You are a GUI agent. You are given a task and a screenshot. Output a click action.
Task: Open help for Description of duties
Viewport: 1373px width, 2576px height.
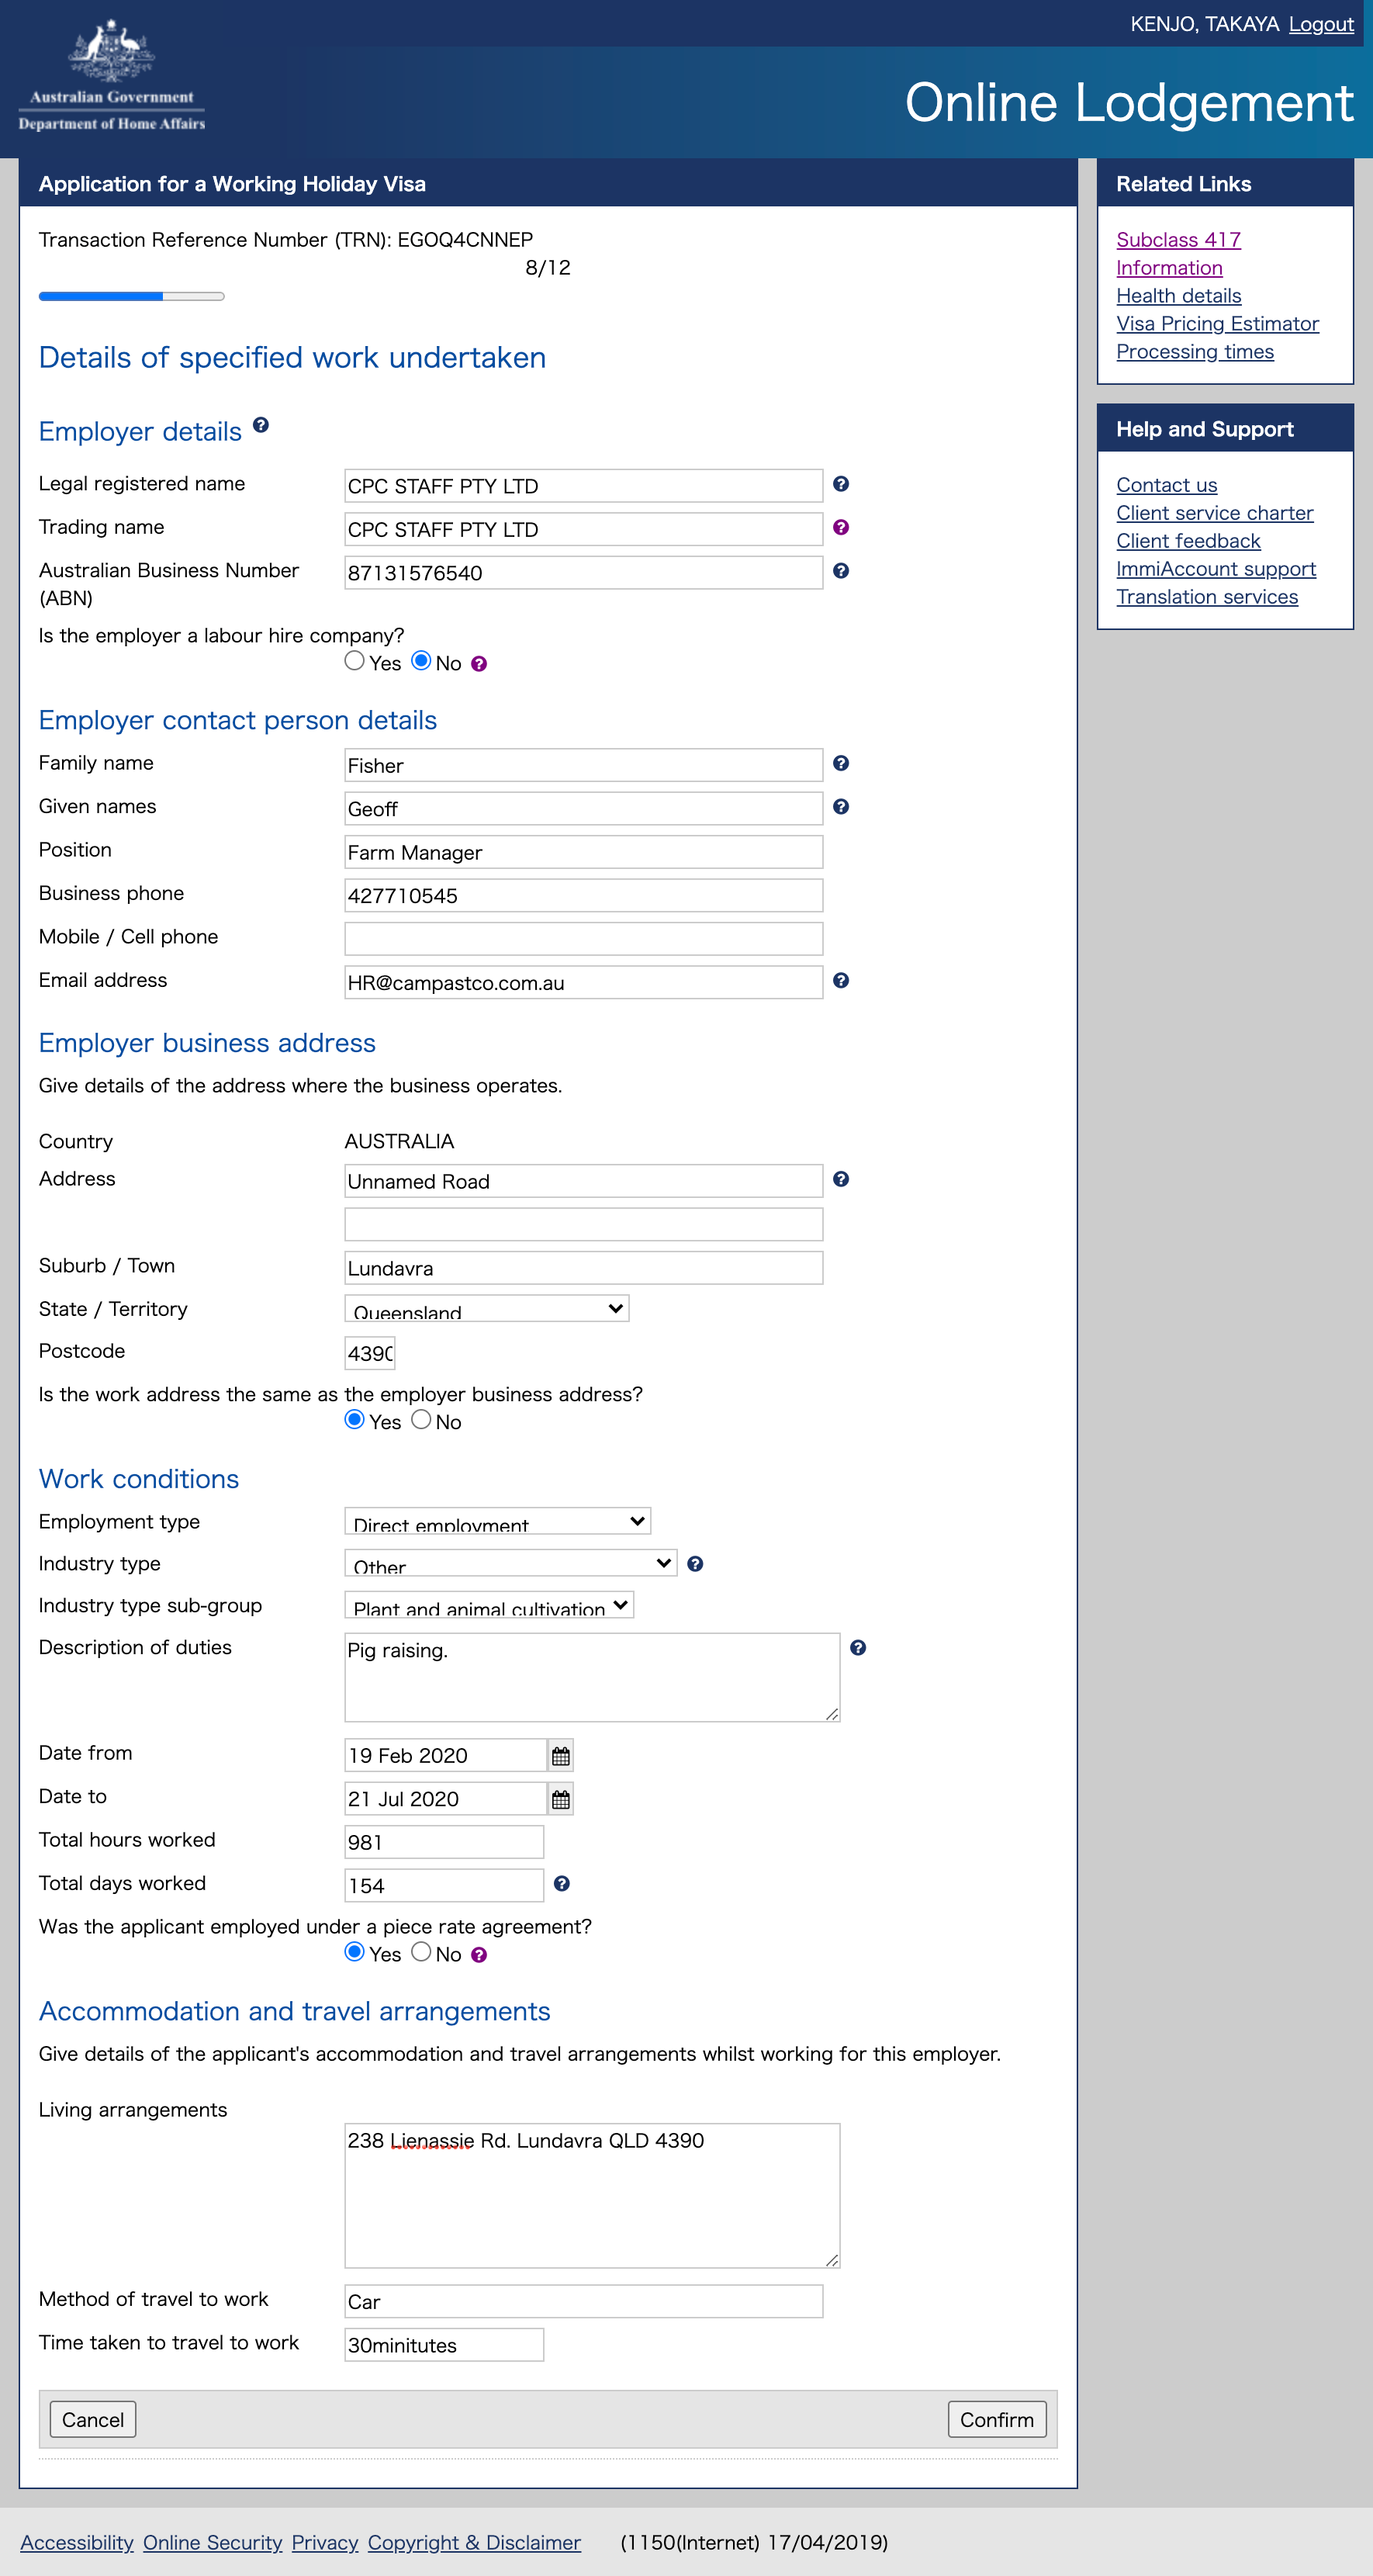(858, 1648)
